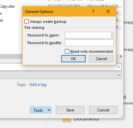The width and height of the screenshot is (133, 128).
Task: Focus the Password to open field
Action: click(x=89, y=35)
